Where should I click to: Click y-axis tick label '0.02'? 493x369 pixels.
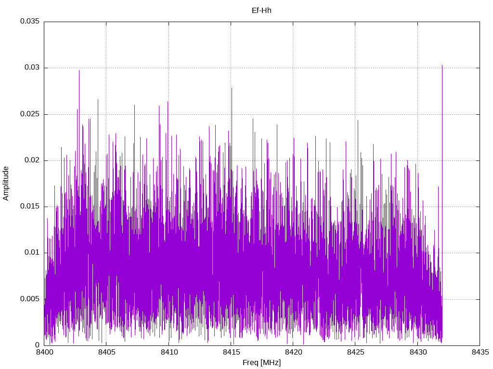[x=32, y=160]
